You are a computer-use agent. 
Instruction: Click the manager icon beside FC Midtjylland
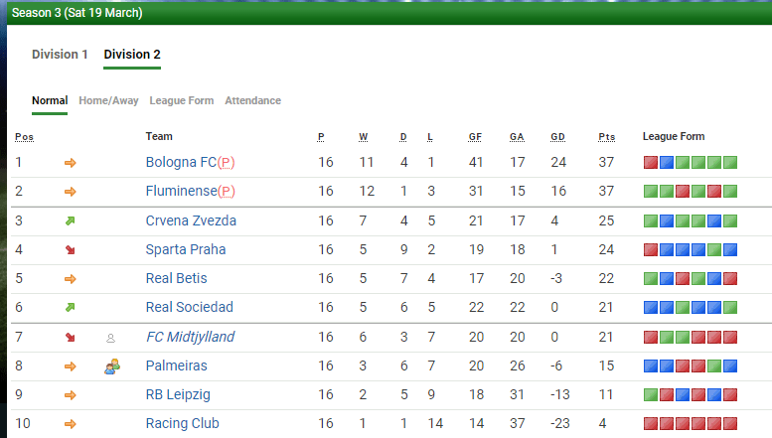pyautogui.click(x=110, y=338)
